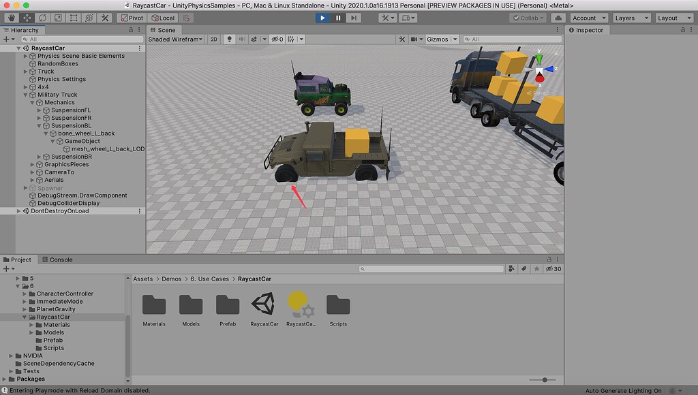The width and height of the screenshot is (698, 395).
Task: Toggle scene audio in Scene view toolbar
Action: coord(244,39)
